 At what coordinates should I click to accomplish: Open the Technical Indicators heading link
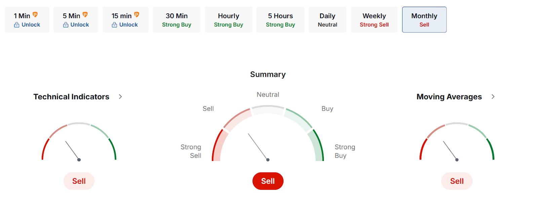[71, 97]
